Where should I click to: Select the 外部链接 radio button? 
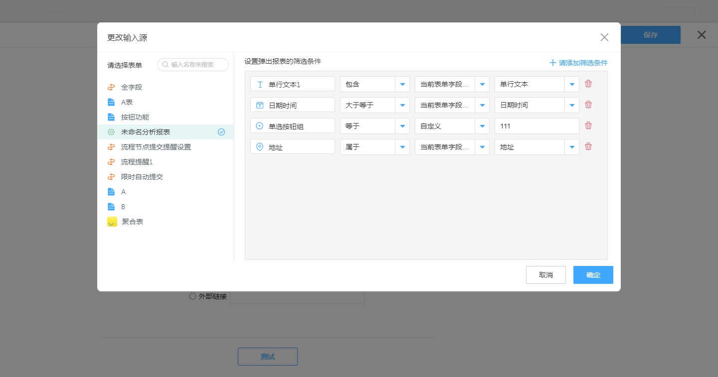click(192, 296)
